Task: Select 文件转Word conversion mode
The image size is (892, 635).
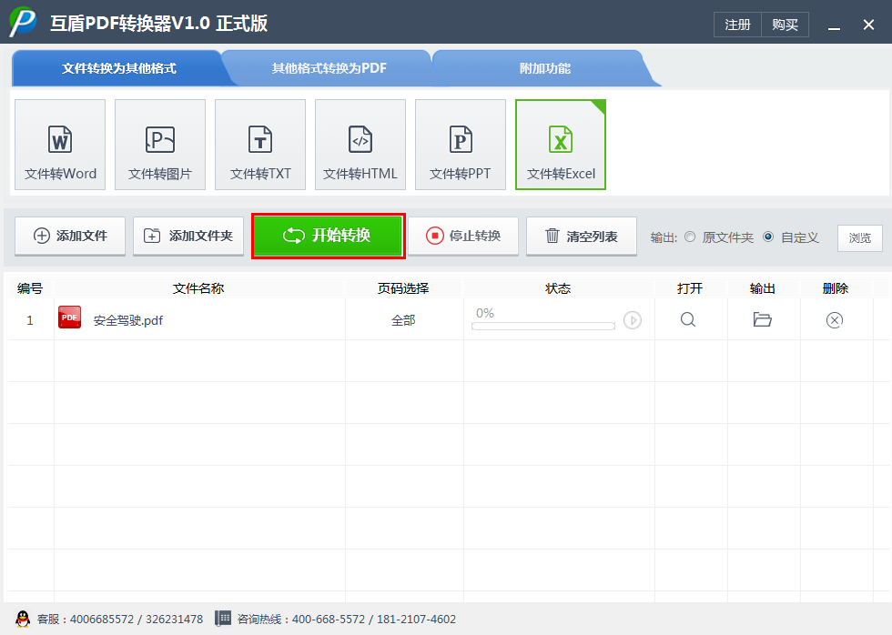Action: 59,145
